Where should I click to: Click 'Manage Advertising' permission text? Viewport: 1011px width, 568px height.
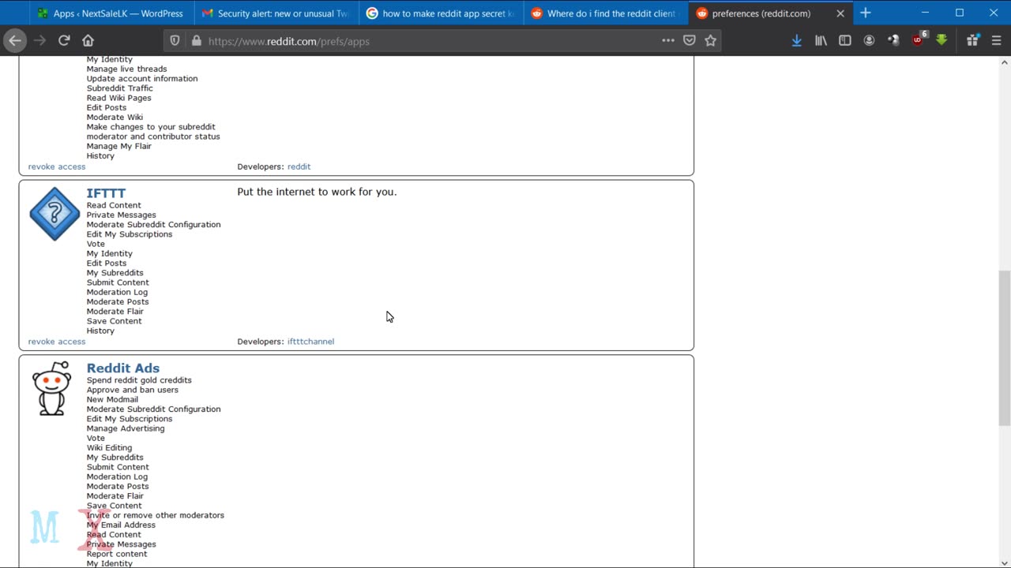126,428
